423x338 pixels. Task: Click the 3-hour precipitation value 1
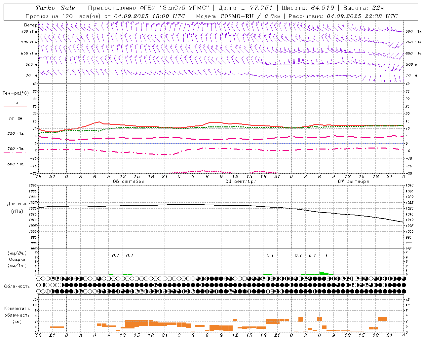(327, 255)
